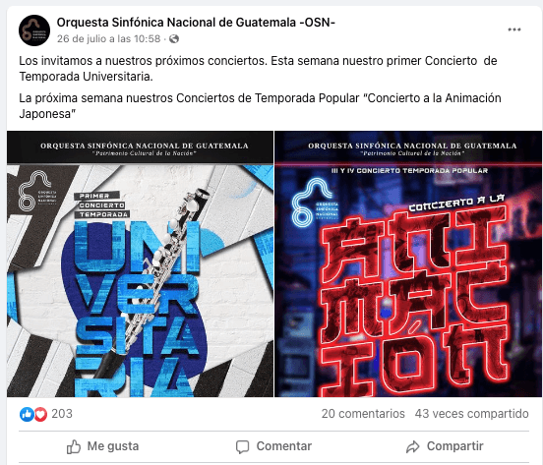
Task: Open Orquesta Sinfónica Nacional de Guatemala page
Action: [196, 23]
